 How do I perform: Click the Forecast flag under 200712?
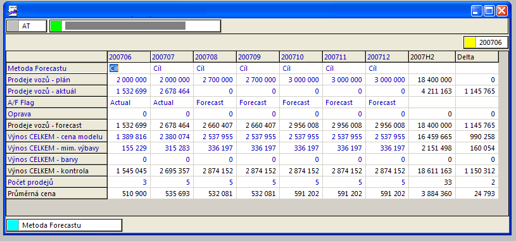click(387, 102)
